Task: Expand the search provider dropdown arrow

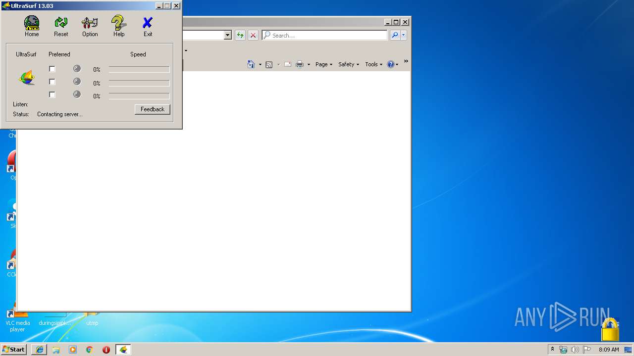Action: click(x=404, y=35)
